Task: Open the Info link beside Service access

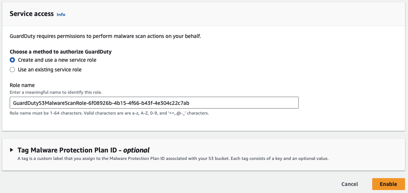Action: [x=61, y=15]
